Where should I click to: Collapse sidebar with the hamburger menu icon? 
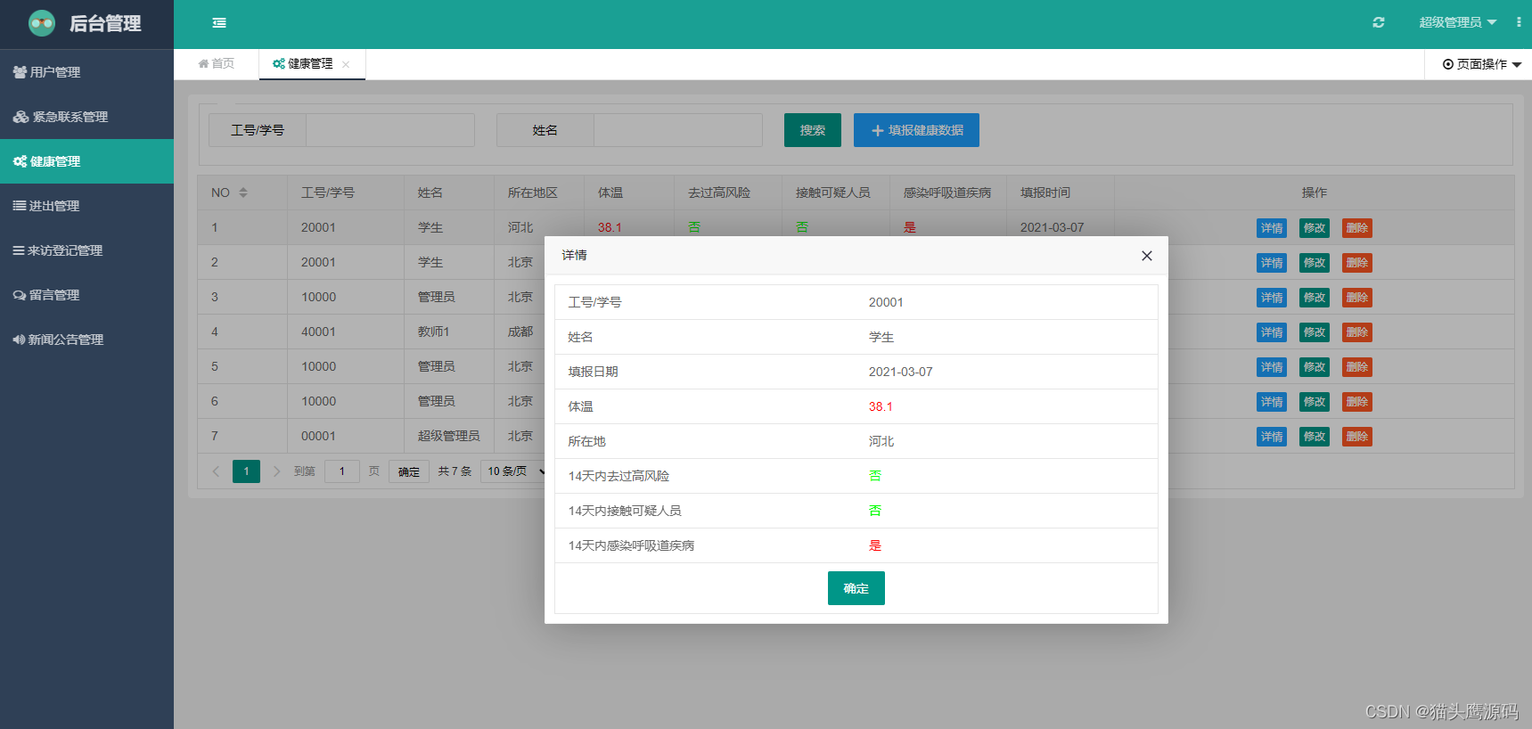pos(219,23)
